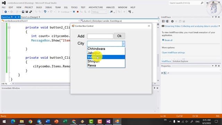
Task: Open the ARCHITECTURE menu
Action: 96,7
